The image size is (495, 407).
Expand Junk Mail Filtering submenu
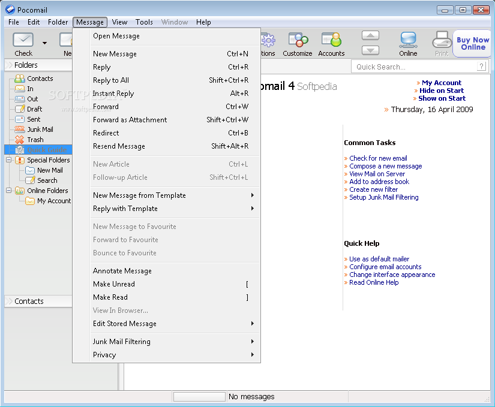[x=252, y=342]
